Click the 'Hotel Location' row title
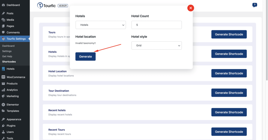This screenshot has height=140, width=268. point(57,71)
